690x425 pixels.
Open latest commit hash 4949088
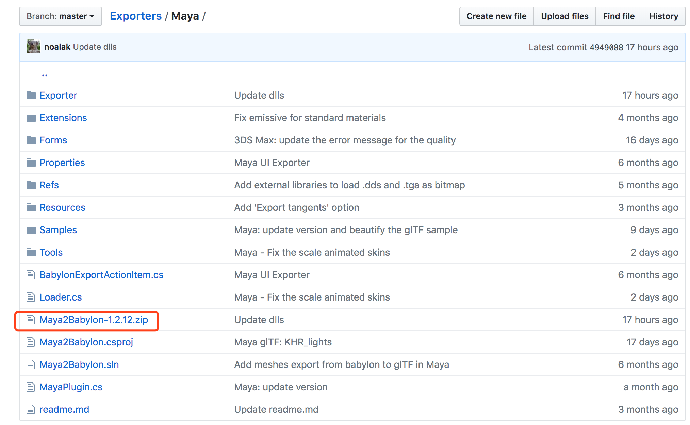(606, 47)
